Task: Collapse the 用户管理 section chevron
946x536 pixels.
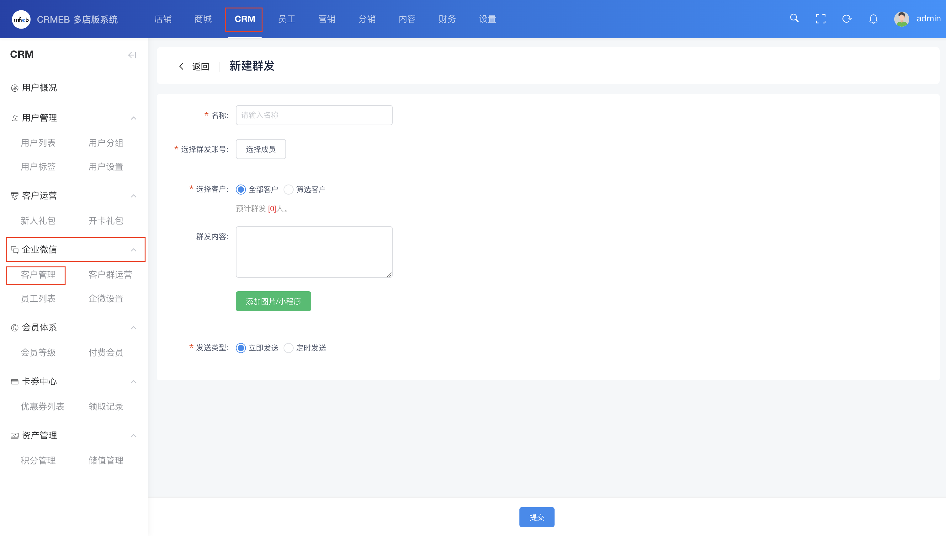Action: [134, 118]
